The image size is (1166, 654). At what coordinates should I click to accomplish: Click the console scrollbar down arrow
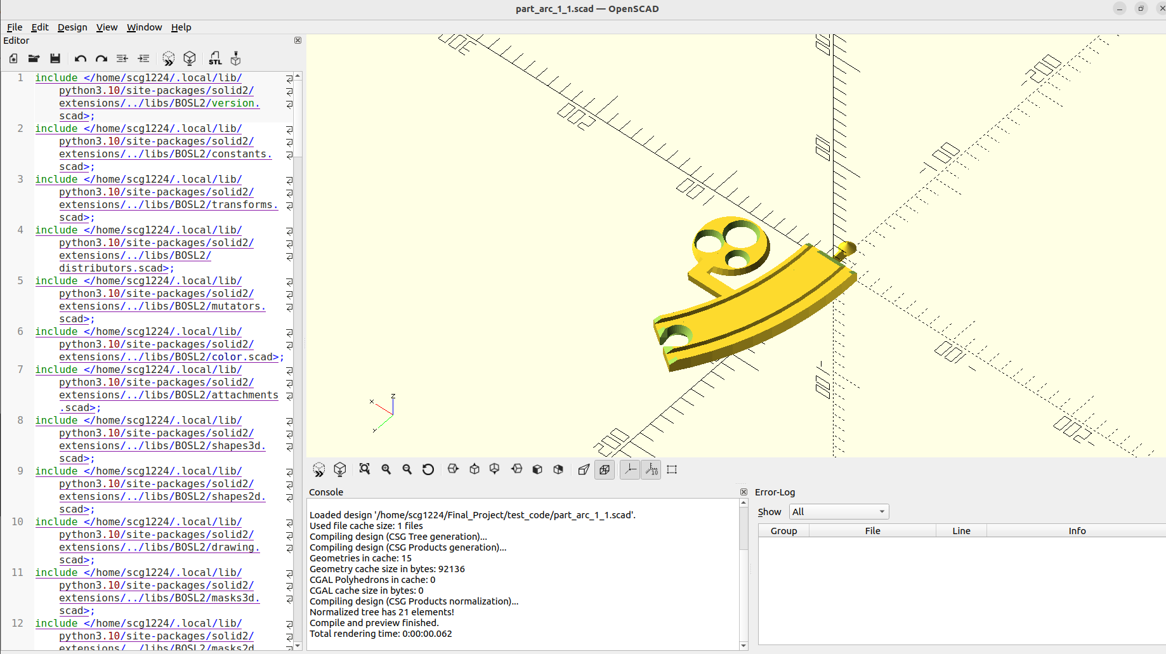[x=743, y=646]
